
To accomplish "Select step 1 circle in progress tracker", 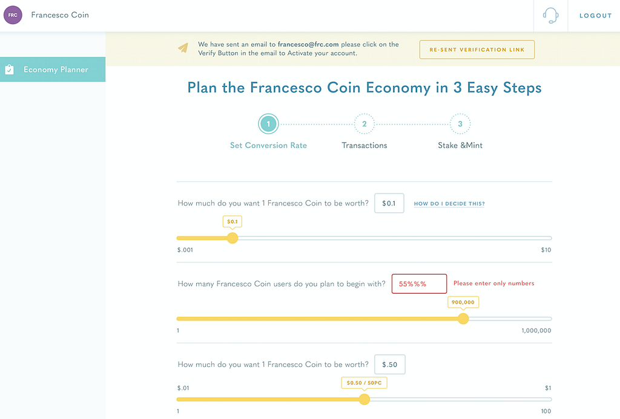I will pos(268,125).
